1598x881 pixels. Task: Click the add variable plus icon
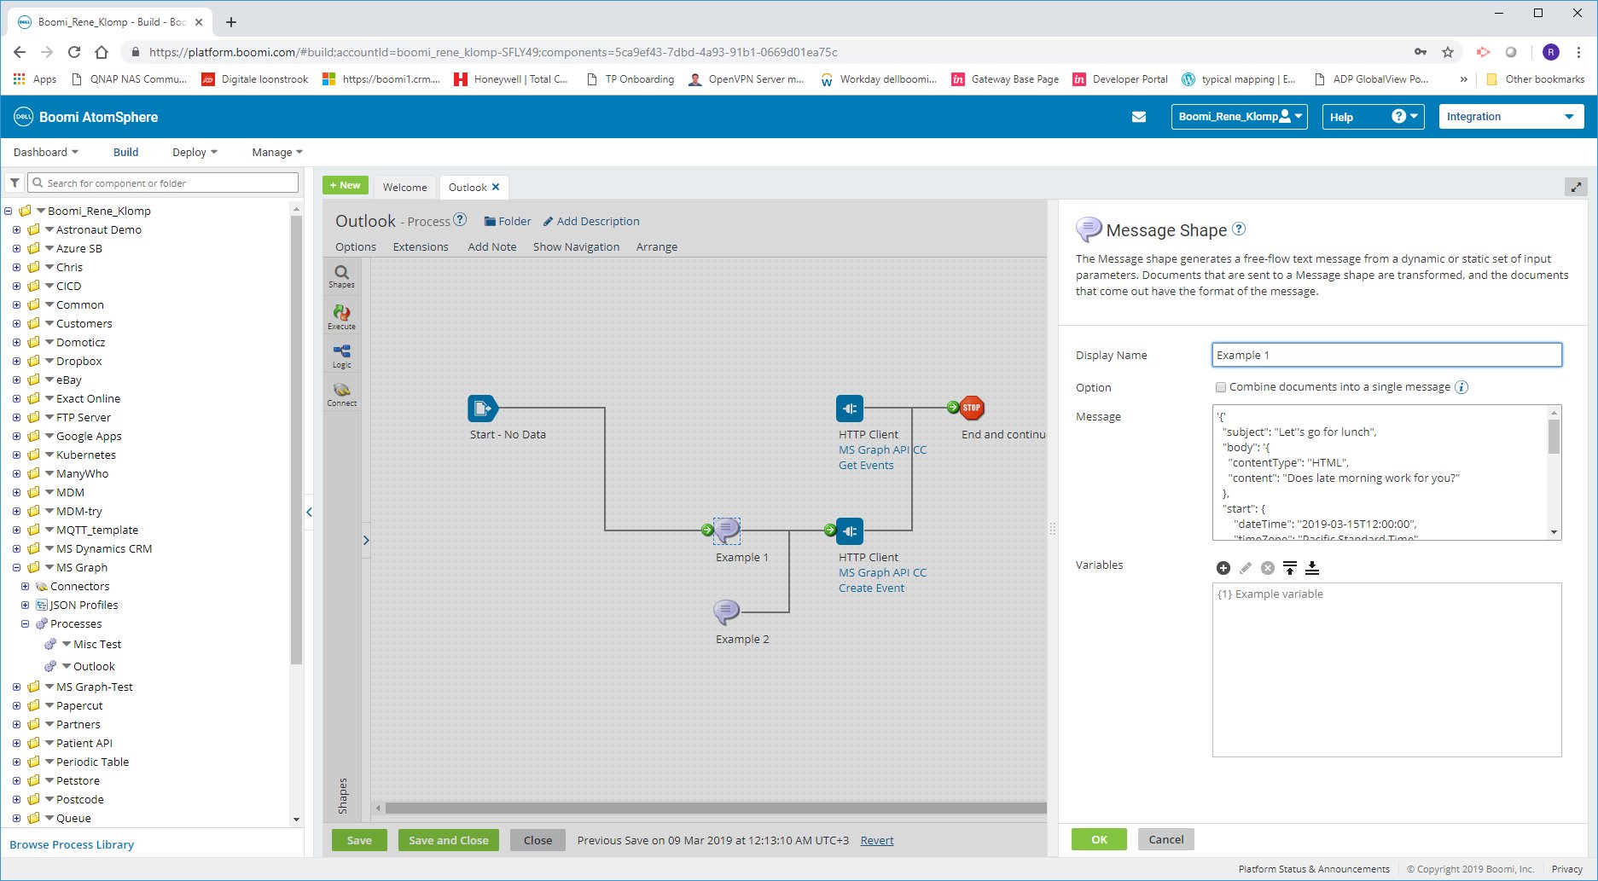[1223, 568]
